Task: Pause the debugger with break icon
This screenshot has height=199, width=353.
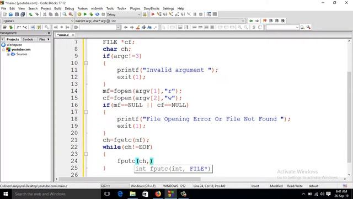Action: point(195,14)
